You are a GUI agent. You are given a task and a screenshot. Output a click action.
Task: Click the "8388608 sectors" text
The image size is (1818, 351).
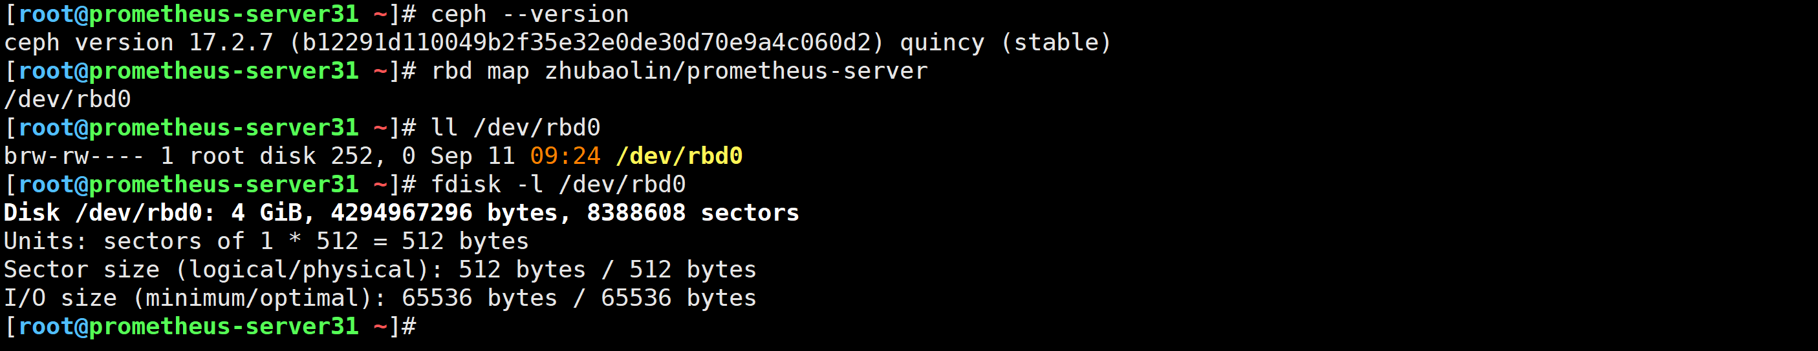pos(692,213)
